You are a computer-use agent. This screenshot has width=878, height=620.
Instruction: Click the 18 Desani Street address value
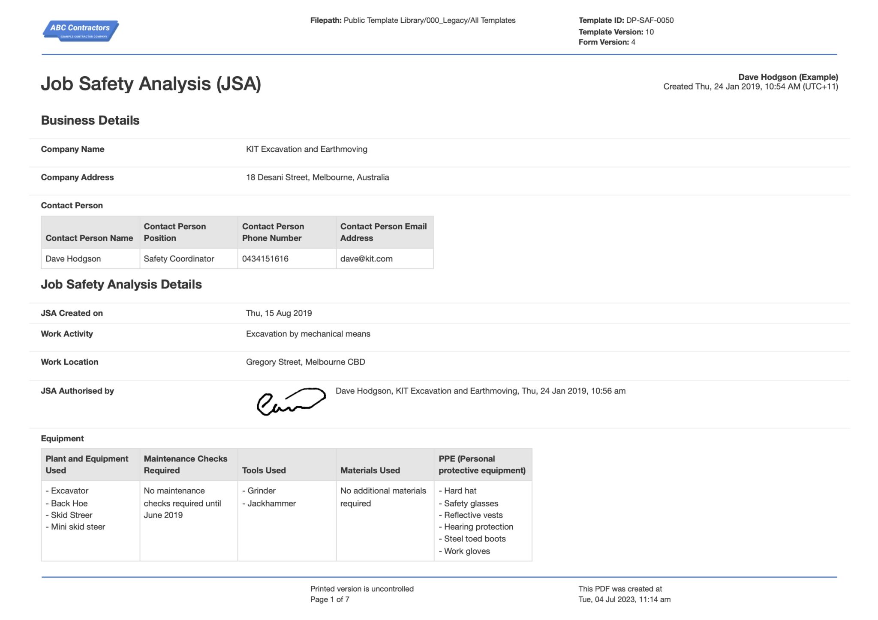pos(317,177)
